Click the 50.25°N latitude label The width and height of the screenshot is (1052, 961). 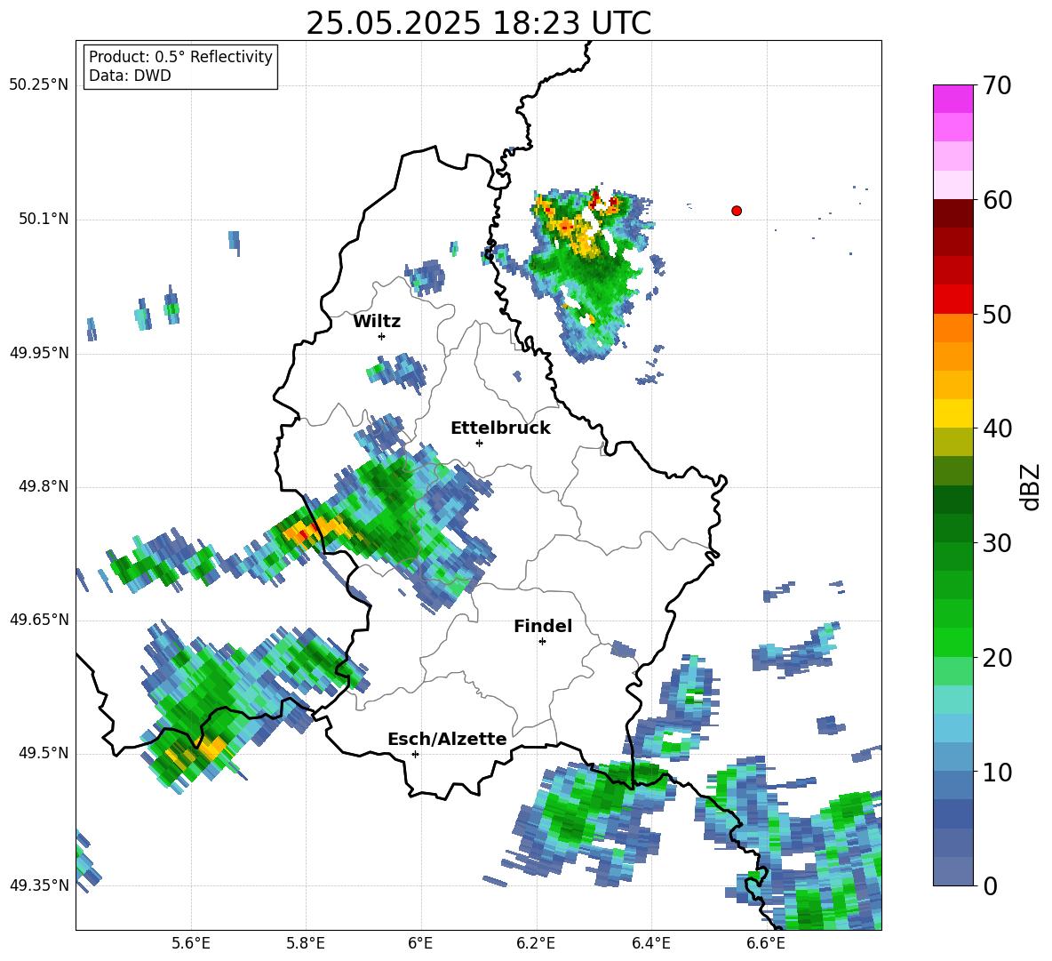coord(38,85)
